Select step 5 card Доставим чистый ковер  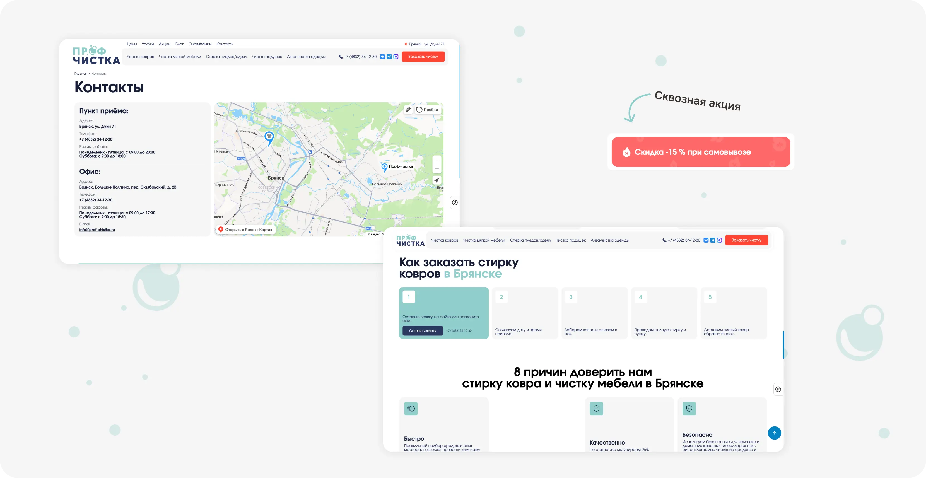coord(734,313)
